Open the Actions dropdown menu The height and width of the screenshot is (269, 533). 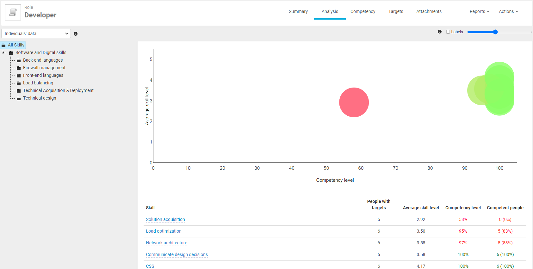tap(508, 11)
